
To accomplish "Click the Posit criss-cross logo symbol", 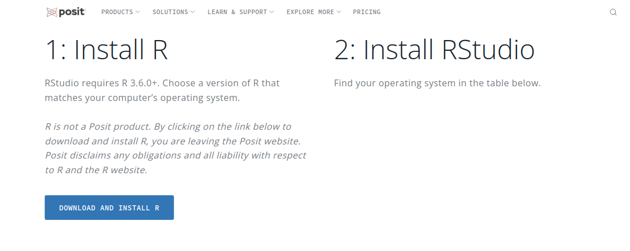I will pyautogui.click(x=52, y=12).
